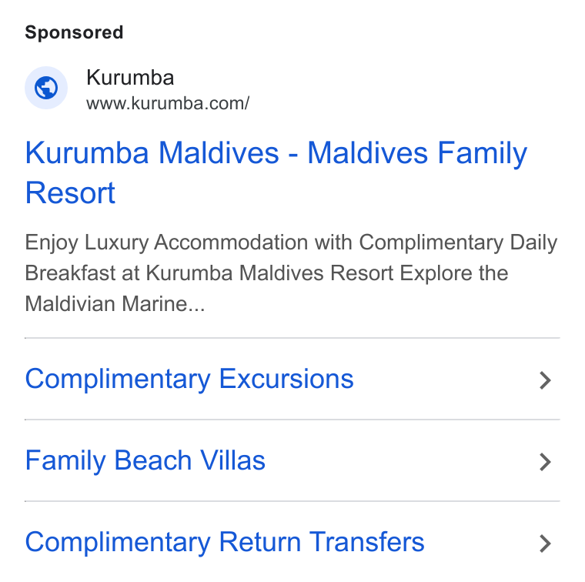Click the truncated Maldivian Marine... text
This screenshot has height=582, width=585.
coord(115,303)
